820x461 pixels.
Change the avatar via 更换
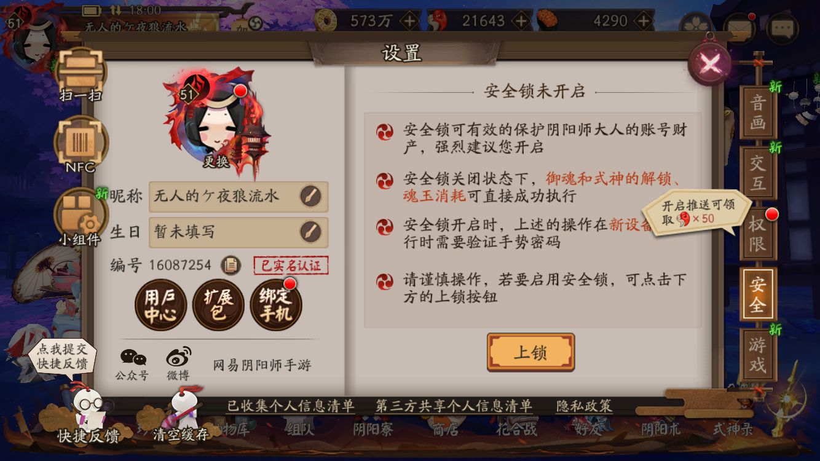pos(216,161)
